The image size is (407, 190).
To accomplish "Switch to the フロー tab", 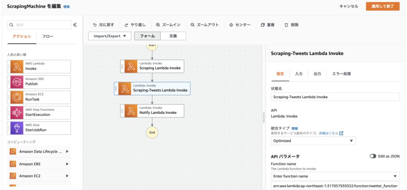I will coord(48,36).
